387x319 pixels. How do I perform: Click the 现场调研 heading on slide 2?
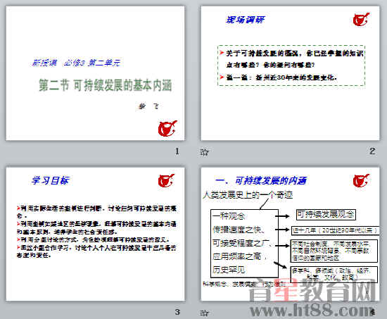(245, 20)
